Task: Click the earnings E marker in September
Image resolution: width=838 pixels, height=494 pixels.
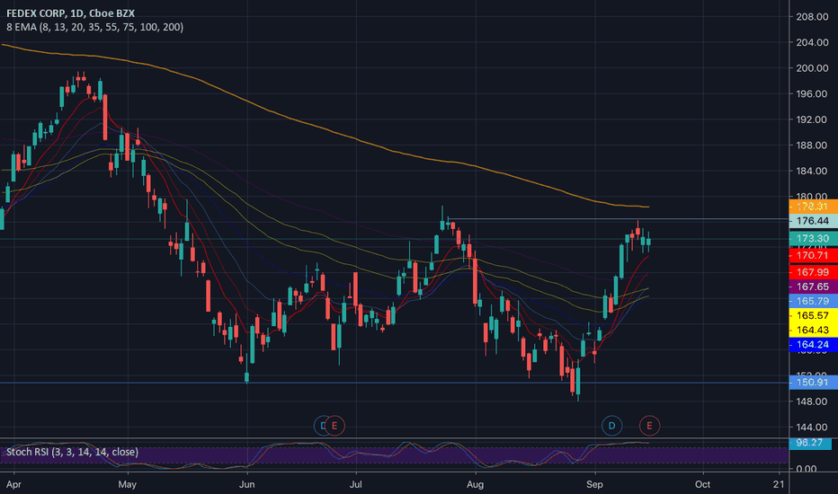Action: (649, 426)
